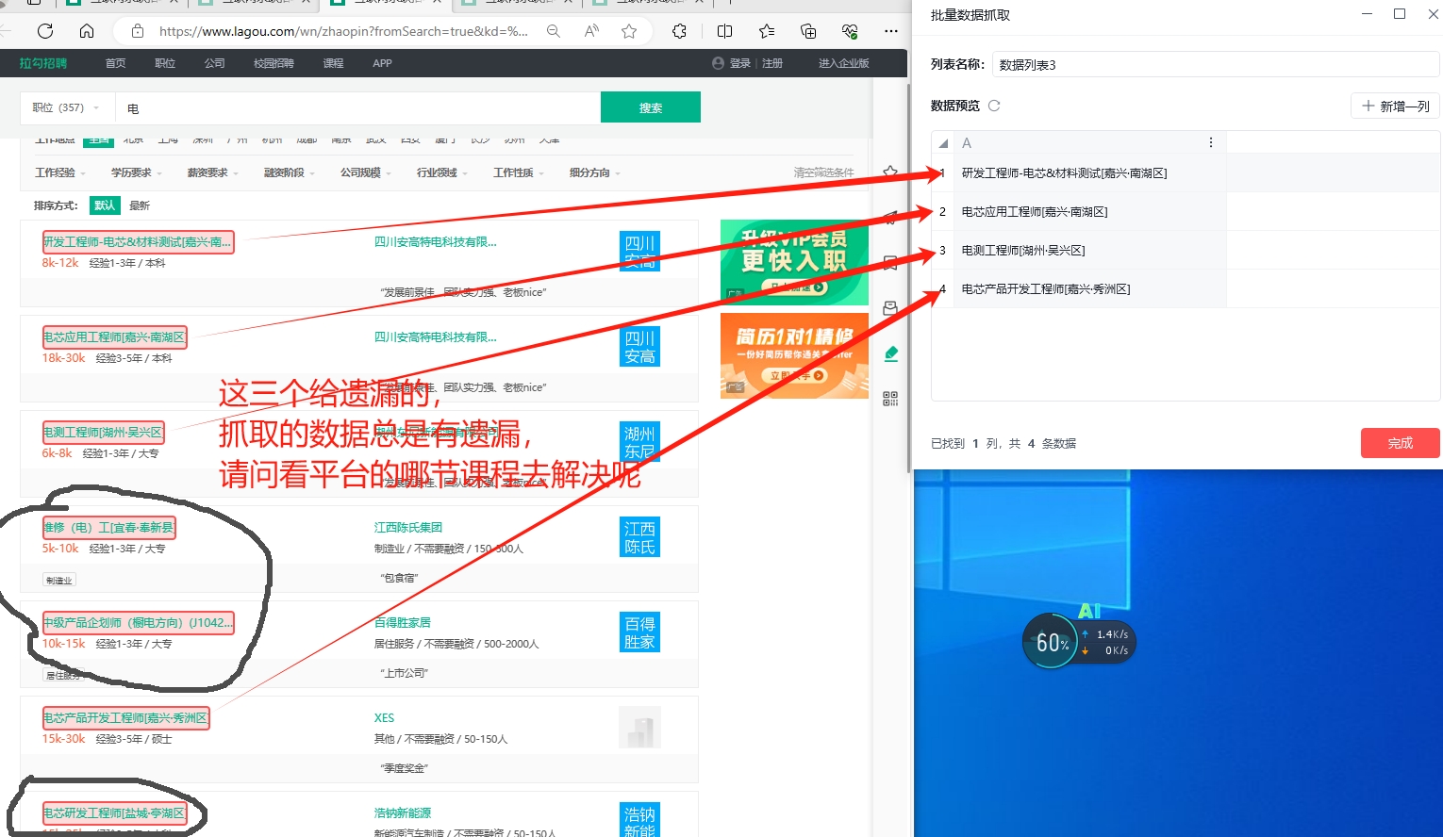Open the 江西陈氏 company logo
Viewport: 1443px width, 837px height.
(639, 537)
